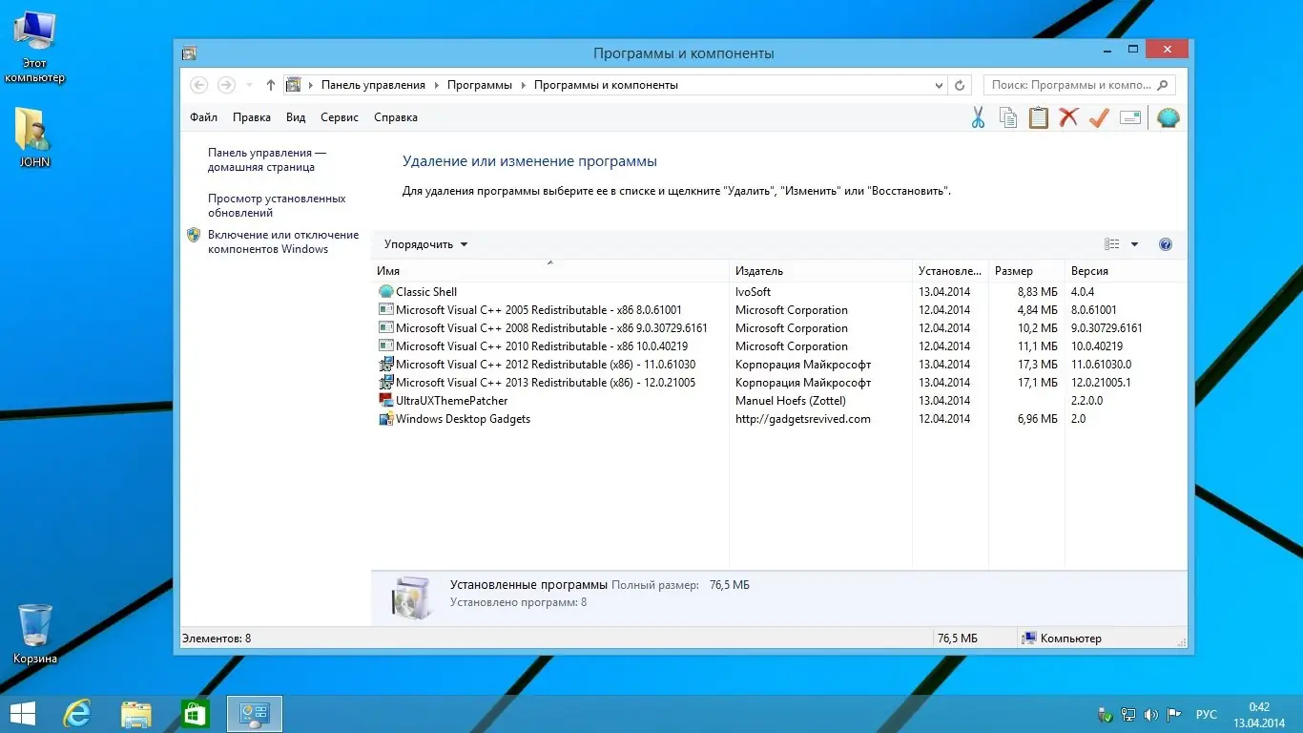Viewport: 1303px width, 733px height.
Task: Open File Explorer from the taskbar
Action: 136,714
